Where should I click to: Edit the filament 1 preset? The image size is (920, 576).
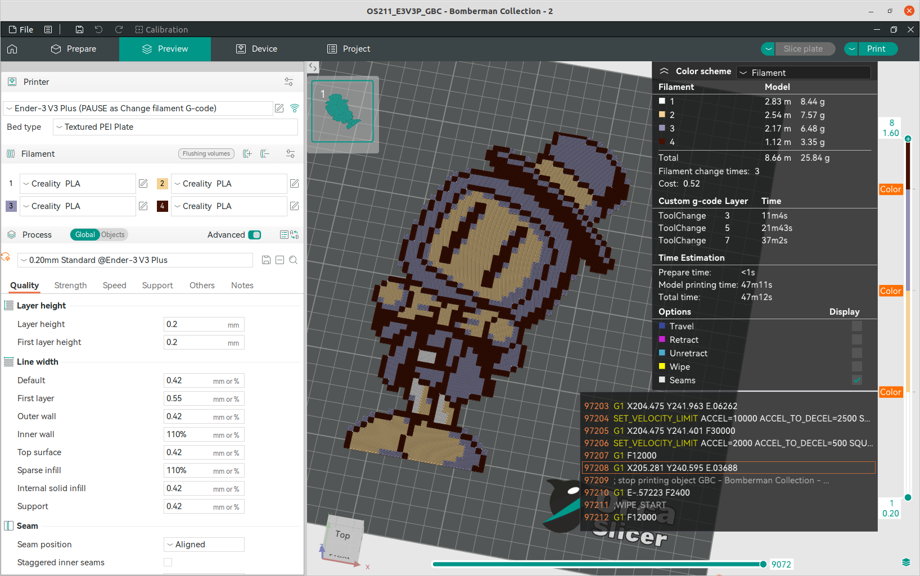[x=143, y=184]
